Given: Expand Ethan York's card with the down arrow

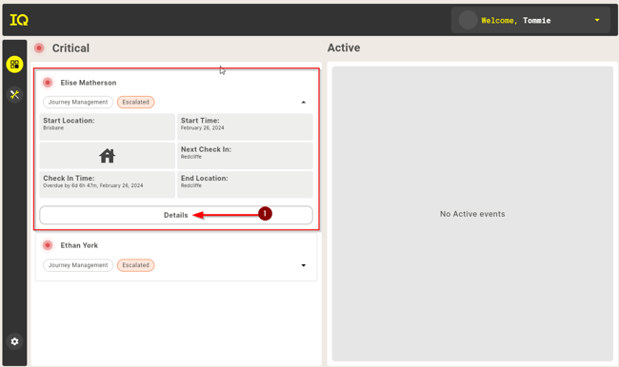Looking at the screenshot, I should click(303, 265).
